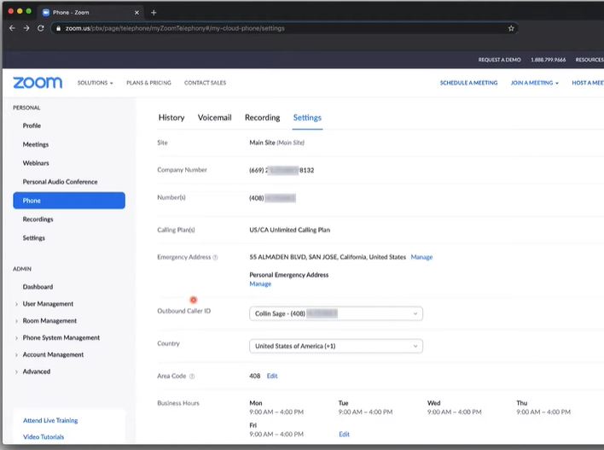
Task: Click the Area Code help icon
Action: [192, 376]
